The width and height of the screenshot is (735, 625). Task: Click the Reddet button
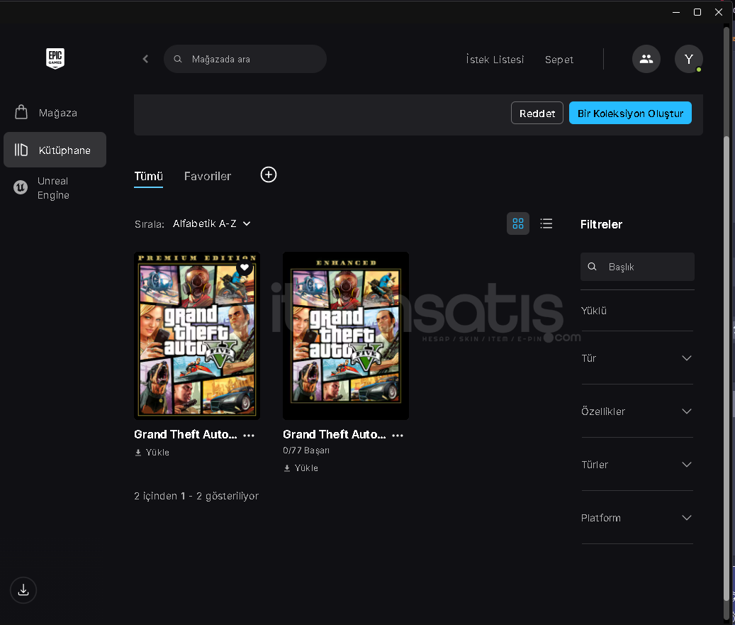[537, 113]
